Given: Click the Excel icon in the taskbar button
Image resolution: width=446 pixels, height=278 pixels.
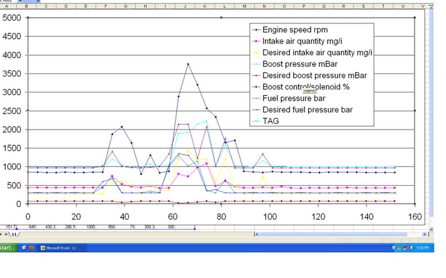Looking at the screenshot, I should [x=43, y=248].
